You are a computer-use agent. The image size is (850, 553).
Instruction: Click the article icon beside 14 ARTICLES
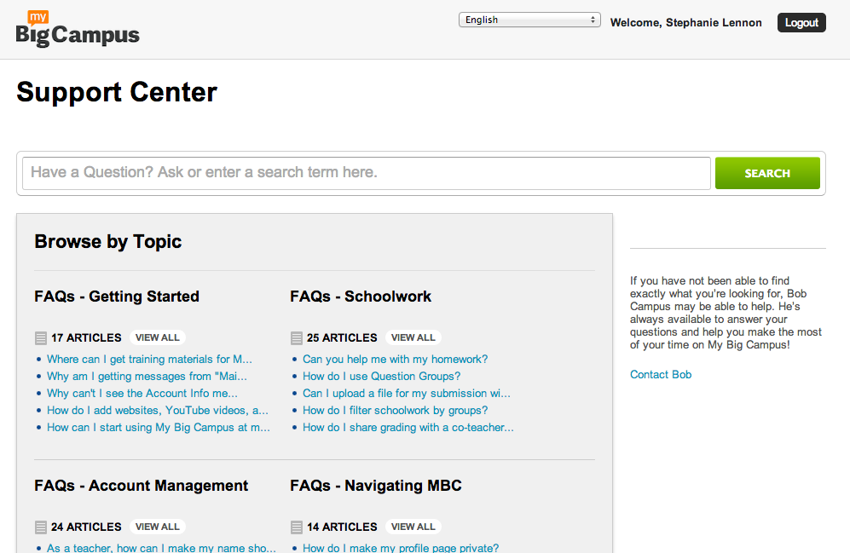[297, 527]
